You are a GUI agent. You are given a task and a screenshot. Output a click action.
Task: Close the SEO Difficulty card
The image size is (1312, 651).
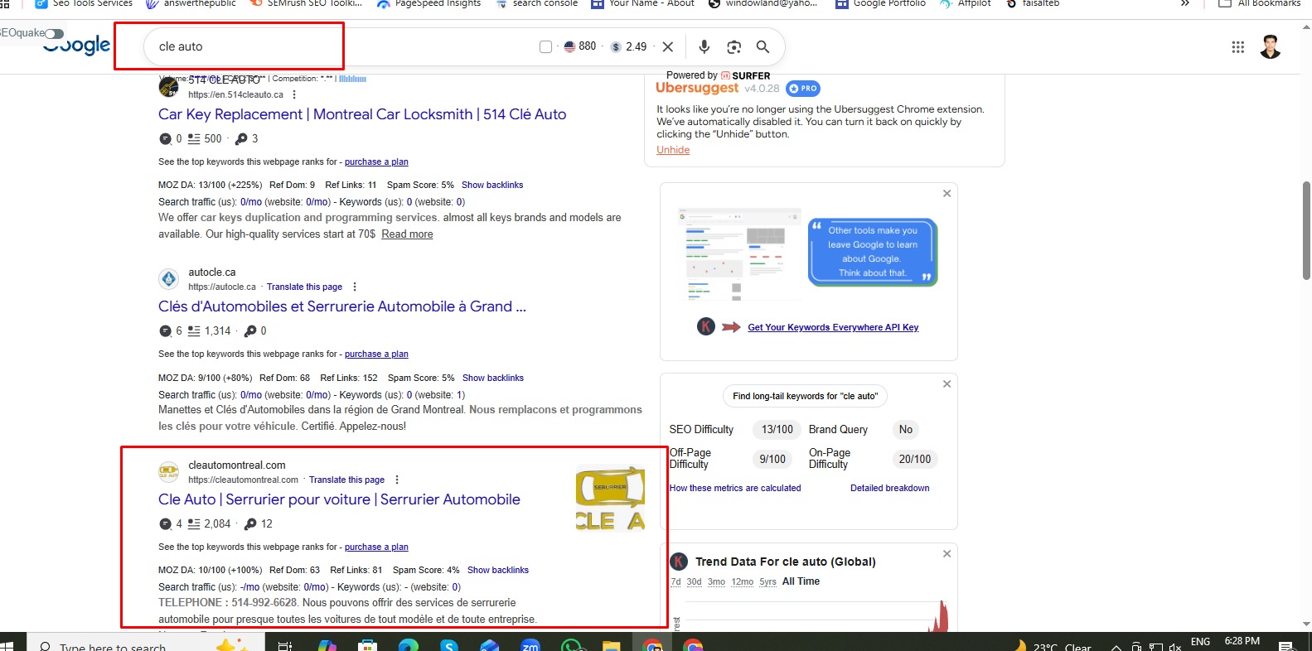(946, 384)
